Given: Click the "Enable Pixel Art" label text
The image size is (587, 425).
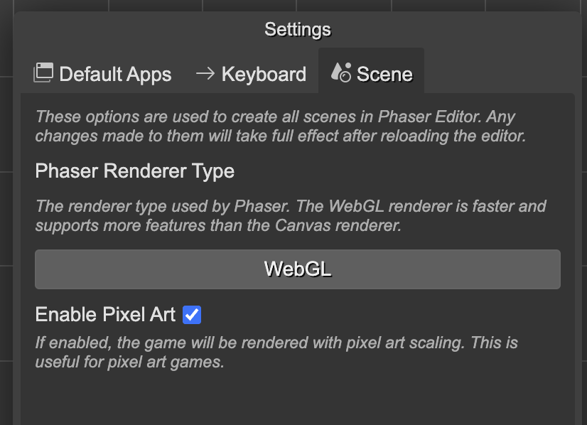Looking at the screenshot, I should pos(105,314).
